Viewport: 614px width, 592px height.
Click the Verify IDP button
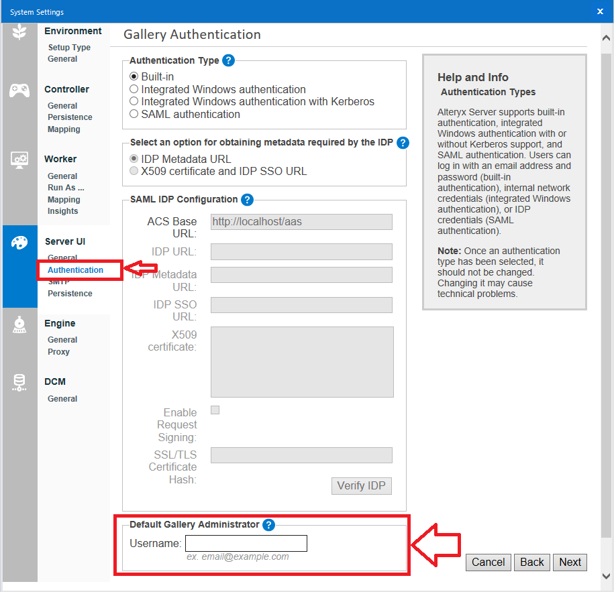[x=361, y=485]
